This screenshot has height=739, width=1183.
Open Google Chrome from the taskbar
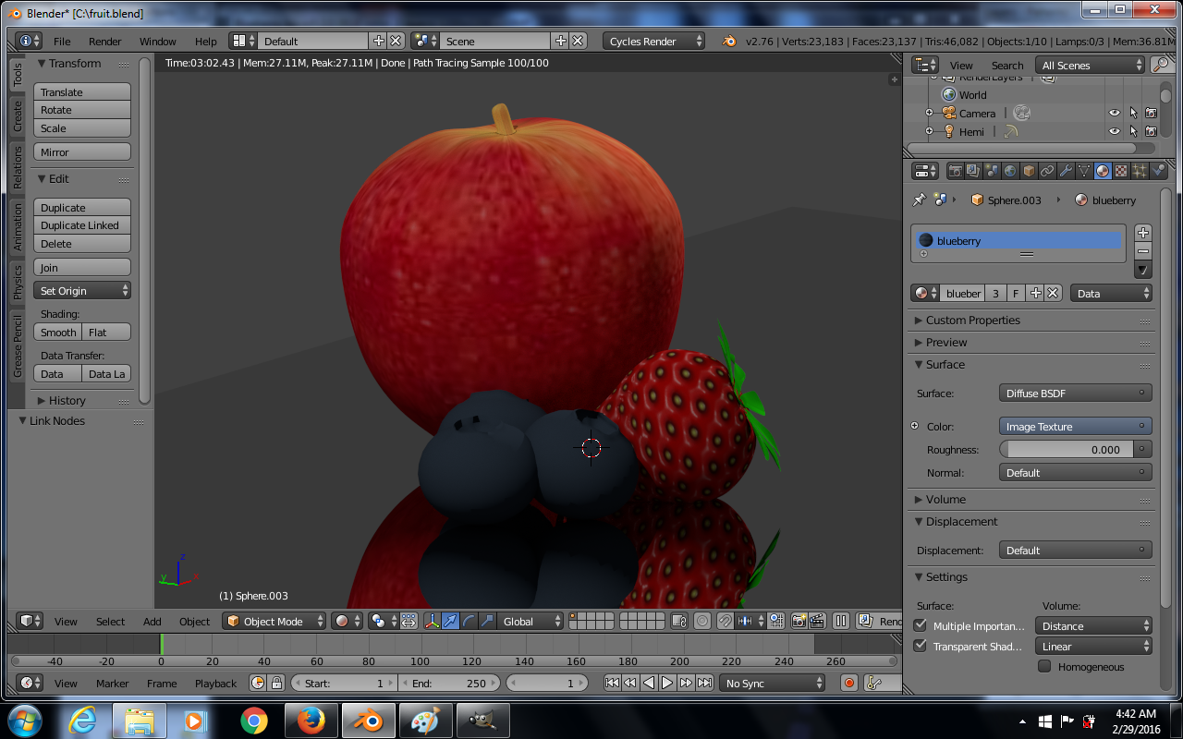tap(254, 721)
